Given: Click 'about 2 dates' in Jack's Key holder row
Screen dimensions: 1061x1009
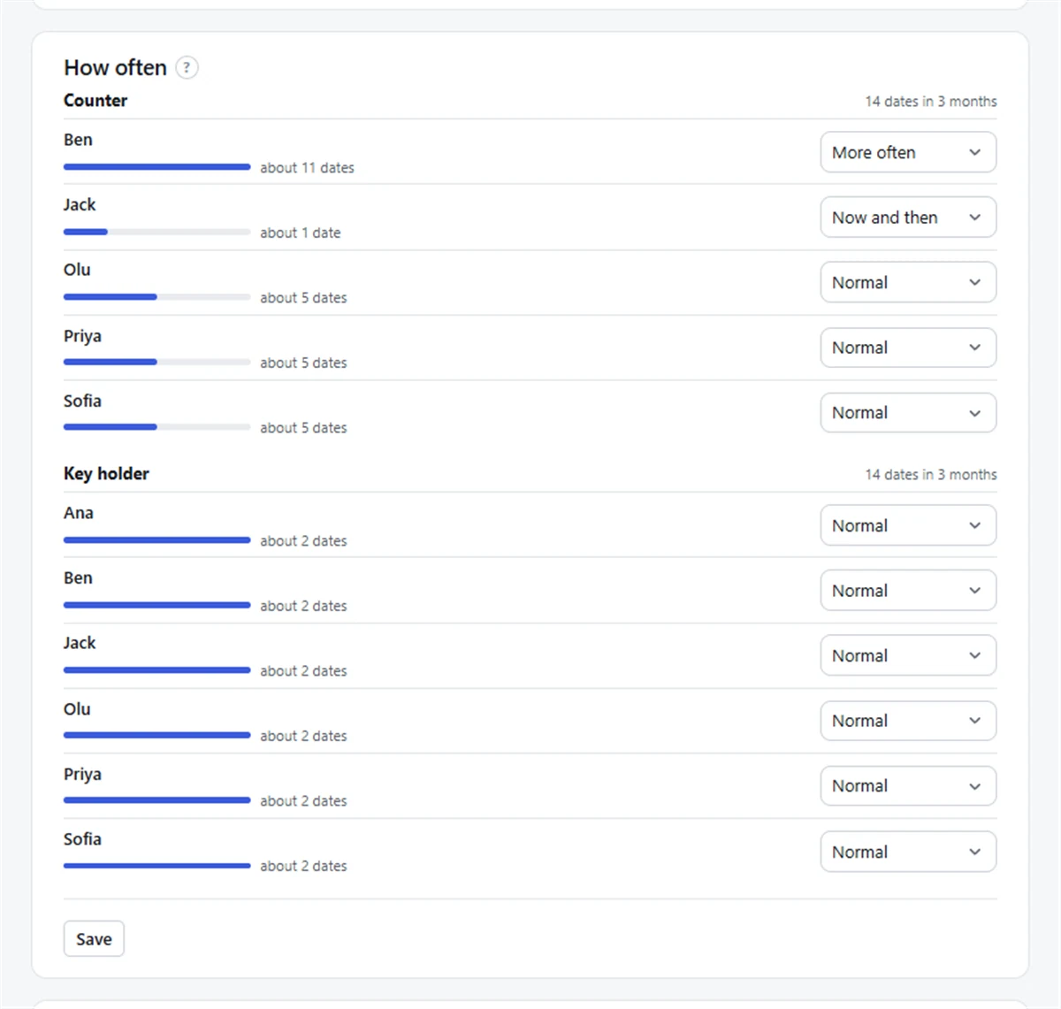Looking at the screenshot, I should point(303,671).
